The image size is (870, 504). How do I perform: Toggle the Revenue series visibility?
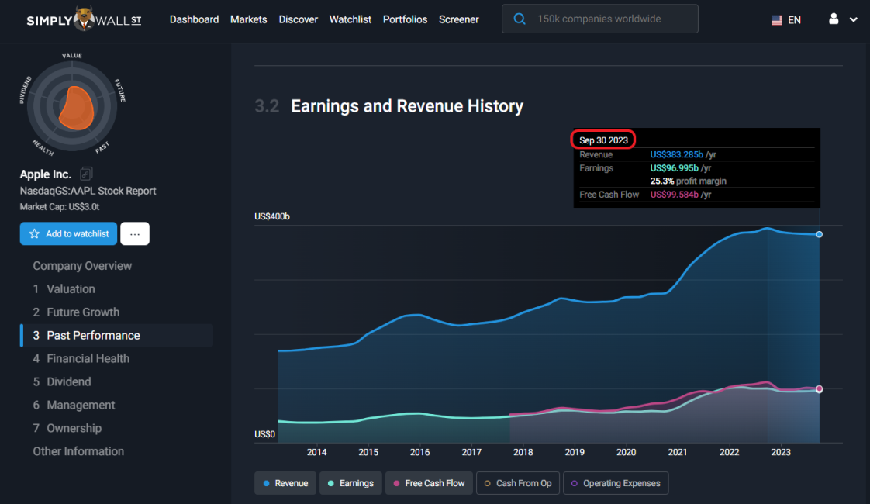click(285, 482)
